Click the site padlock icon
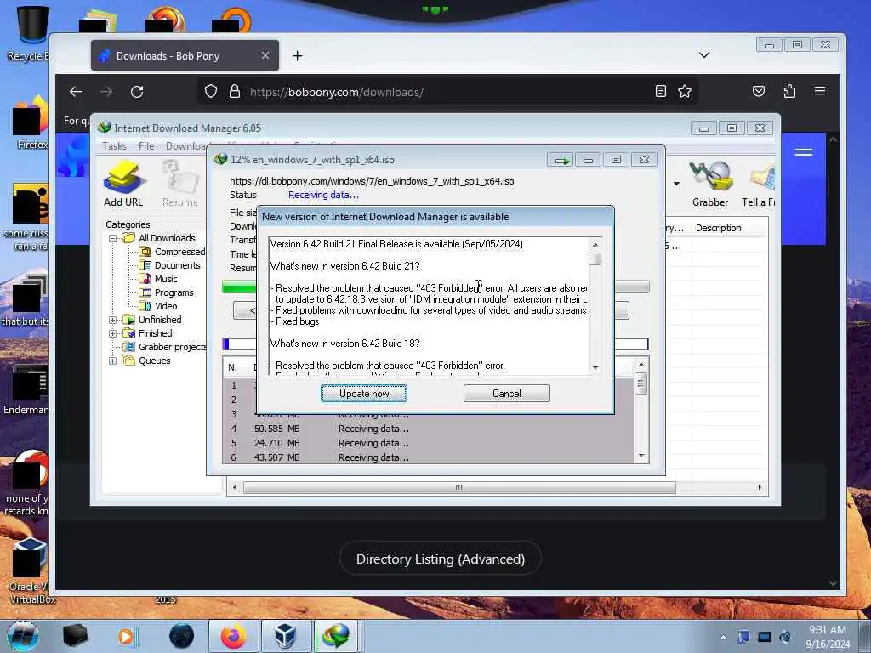This screenshot has width=871, height=653. coord(235,92)
